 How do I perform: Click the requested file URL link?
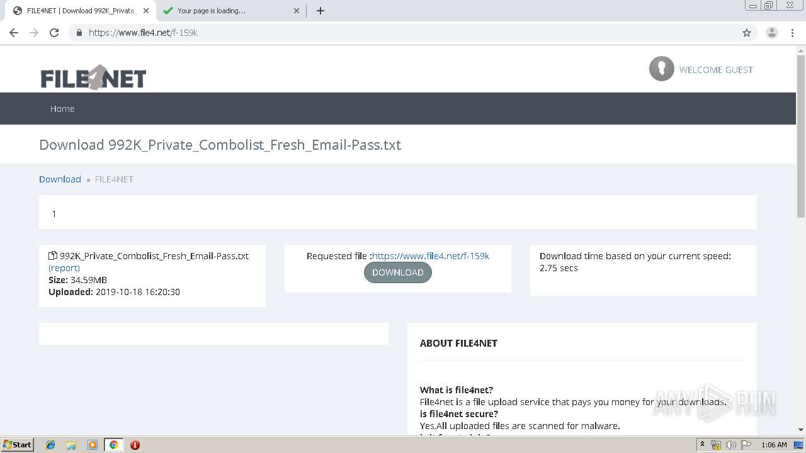431,256
